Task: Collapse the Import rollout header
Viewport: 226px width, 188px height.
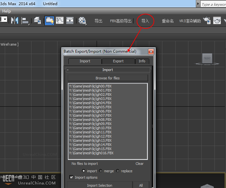Action: point(108,70)
